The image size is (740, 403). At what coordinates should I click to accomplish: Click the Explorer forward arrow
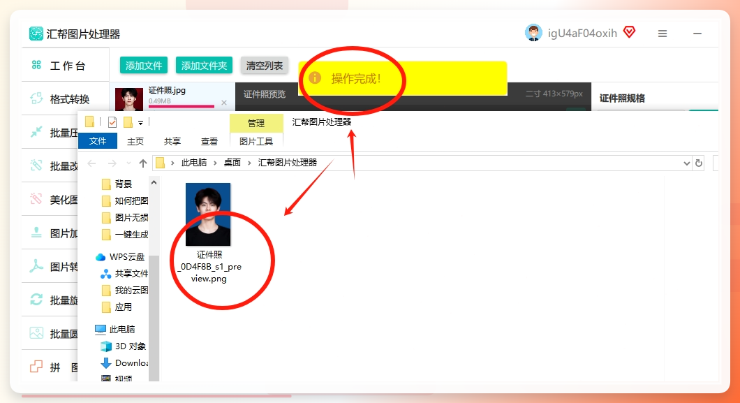tap(112, 163)
